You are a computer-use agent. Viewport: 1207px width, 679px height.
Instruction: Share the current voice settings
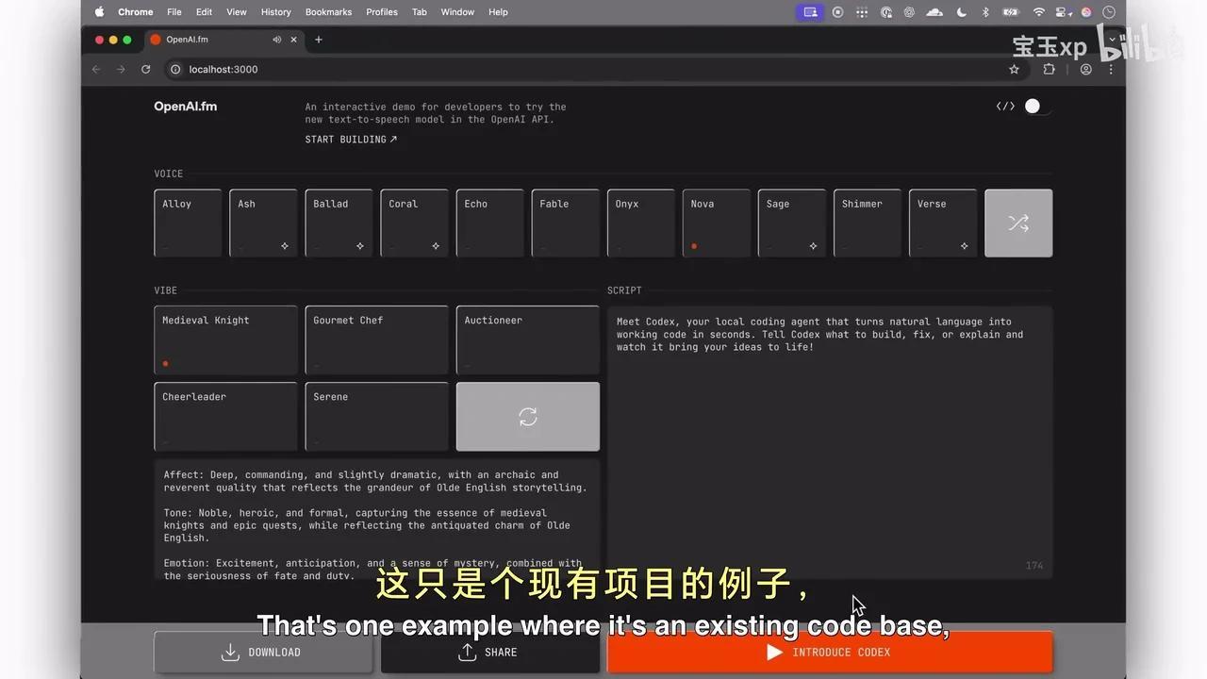(489, 652)
